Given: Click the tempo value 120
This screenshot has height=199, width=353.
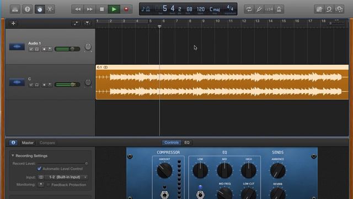Looking at the screenshot, I should [201, 9].
